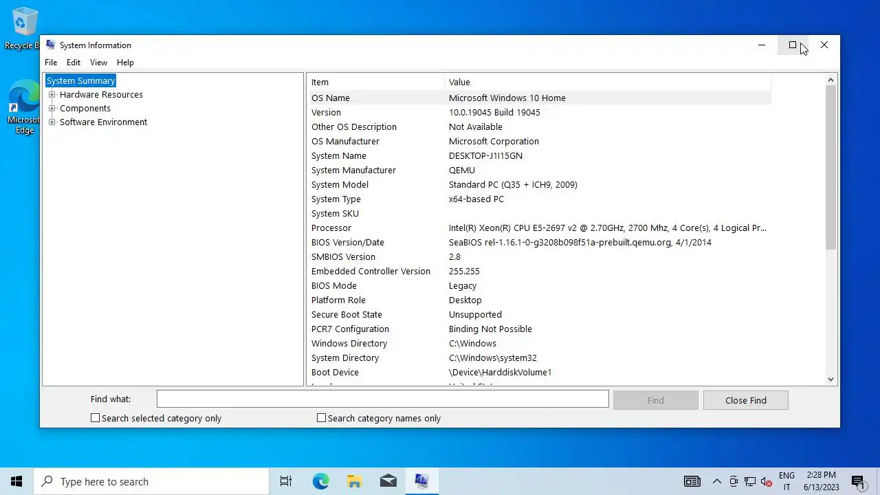880x495 pixels.
Task: Click value x64-based PC
Action: tap(476, 199)
